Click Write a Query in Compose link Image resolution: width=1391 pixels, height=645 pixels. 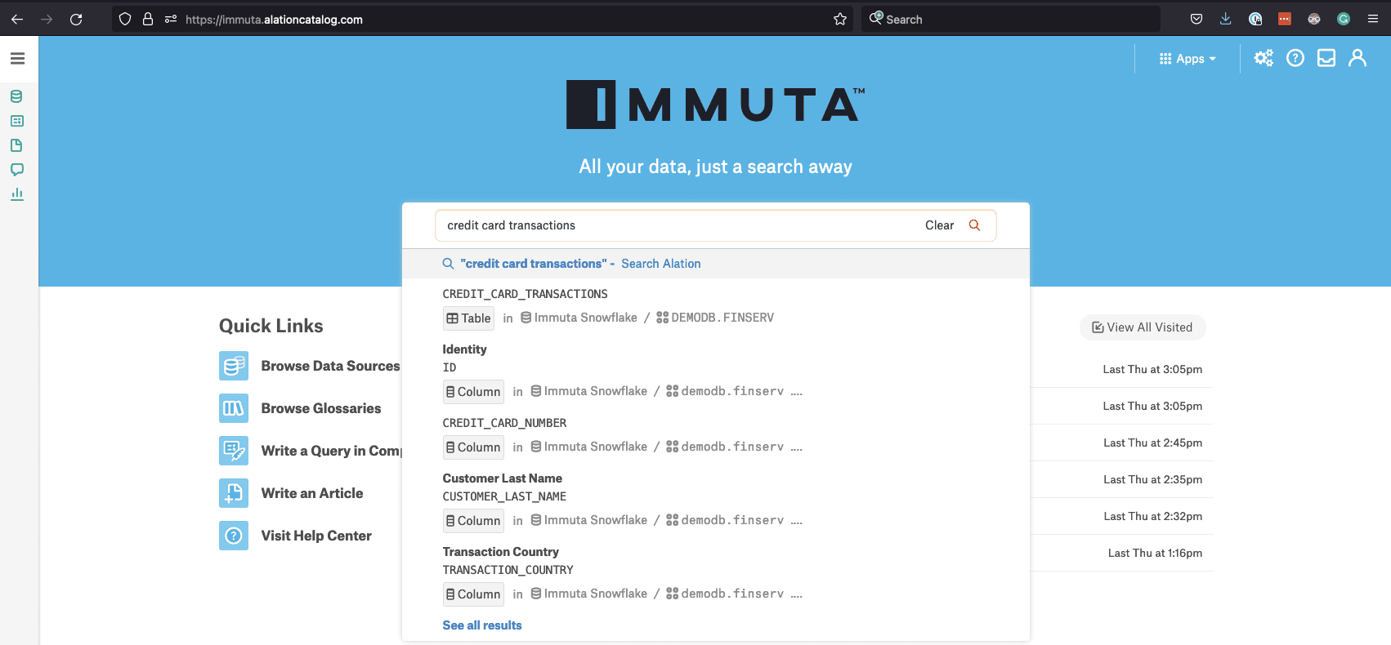(x=331, y=451)
